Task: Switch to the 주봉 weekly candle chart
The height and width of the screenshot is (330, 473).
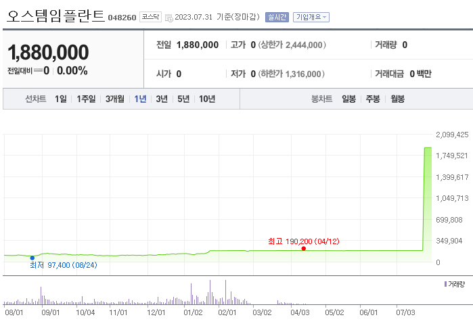Action: 373,99
